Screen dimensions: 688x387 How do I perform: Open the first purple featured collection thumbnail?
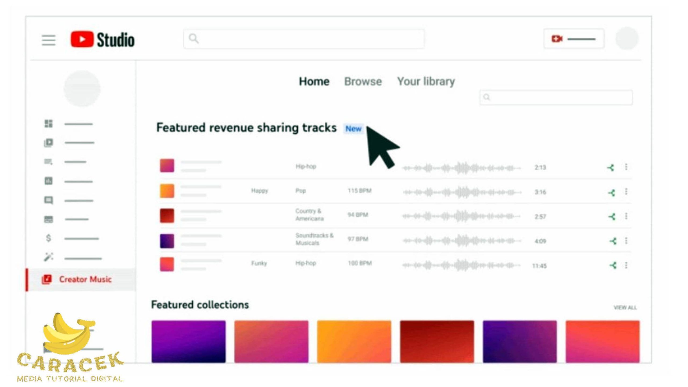[x=188, y=341]
